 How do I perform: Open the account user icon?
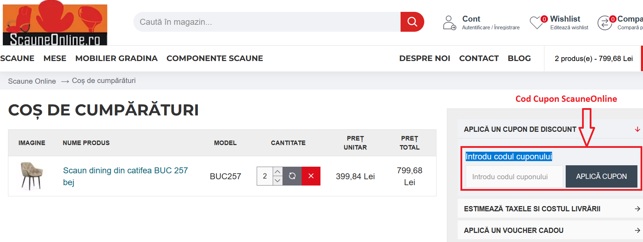click(449, 22)
